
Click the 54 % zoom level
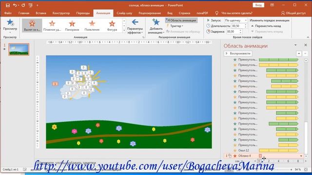point(298,170)
